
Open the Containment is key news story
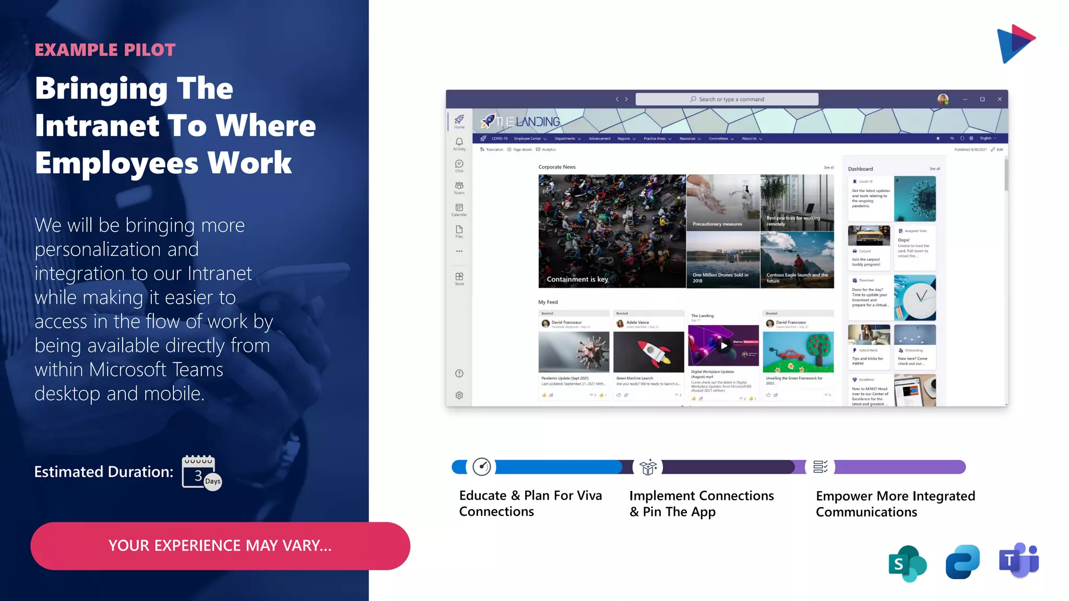612,231
